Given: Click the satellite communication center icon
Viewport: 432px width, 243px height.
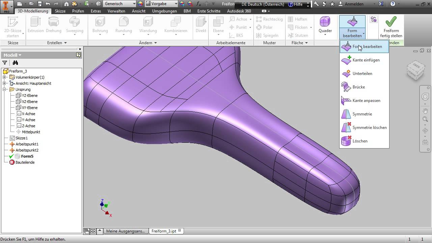Looking at the screenshot, I should [x=324, y=4].
